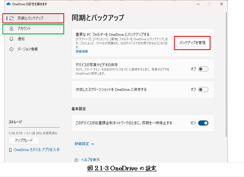
Task: Open the 同期とバックアップ sidebar section
Action: pos(33,18)
